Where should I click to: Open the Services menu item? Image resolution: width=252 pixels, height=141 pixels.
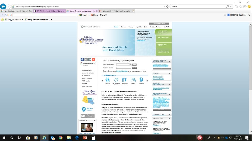123,27
